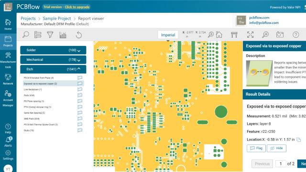Select PTH (Comp) Annular ring (1)
306x172 pixels.
pos(37,107)
